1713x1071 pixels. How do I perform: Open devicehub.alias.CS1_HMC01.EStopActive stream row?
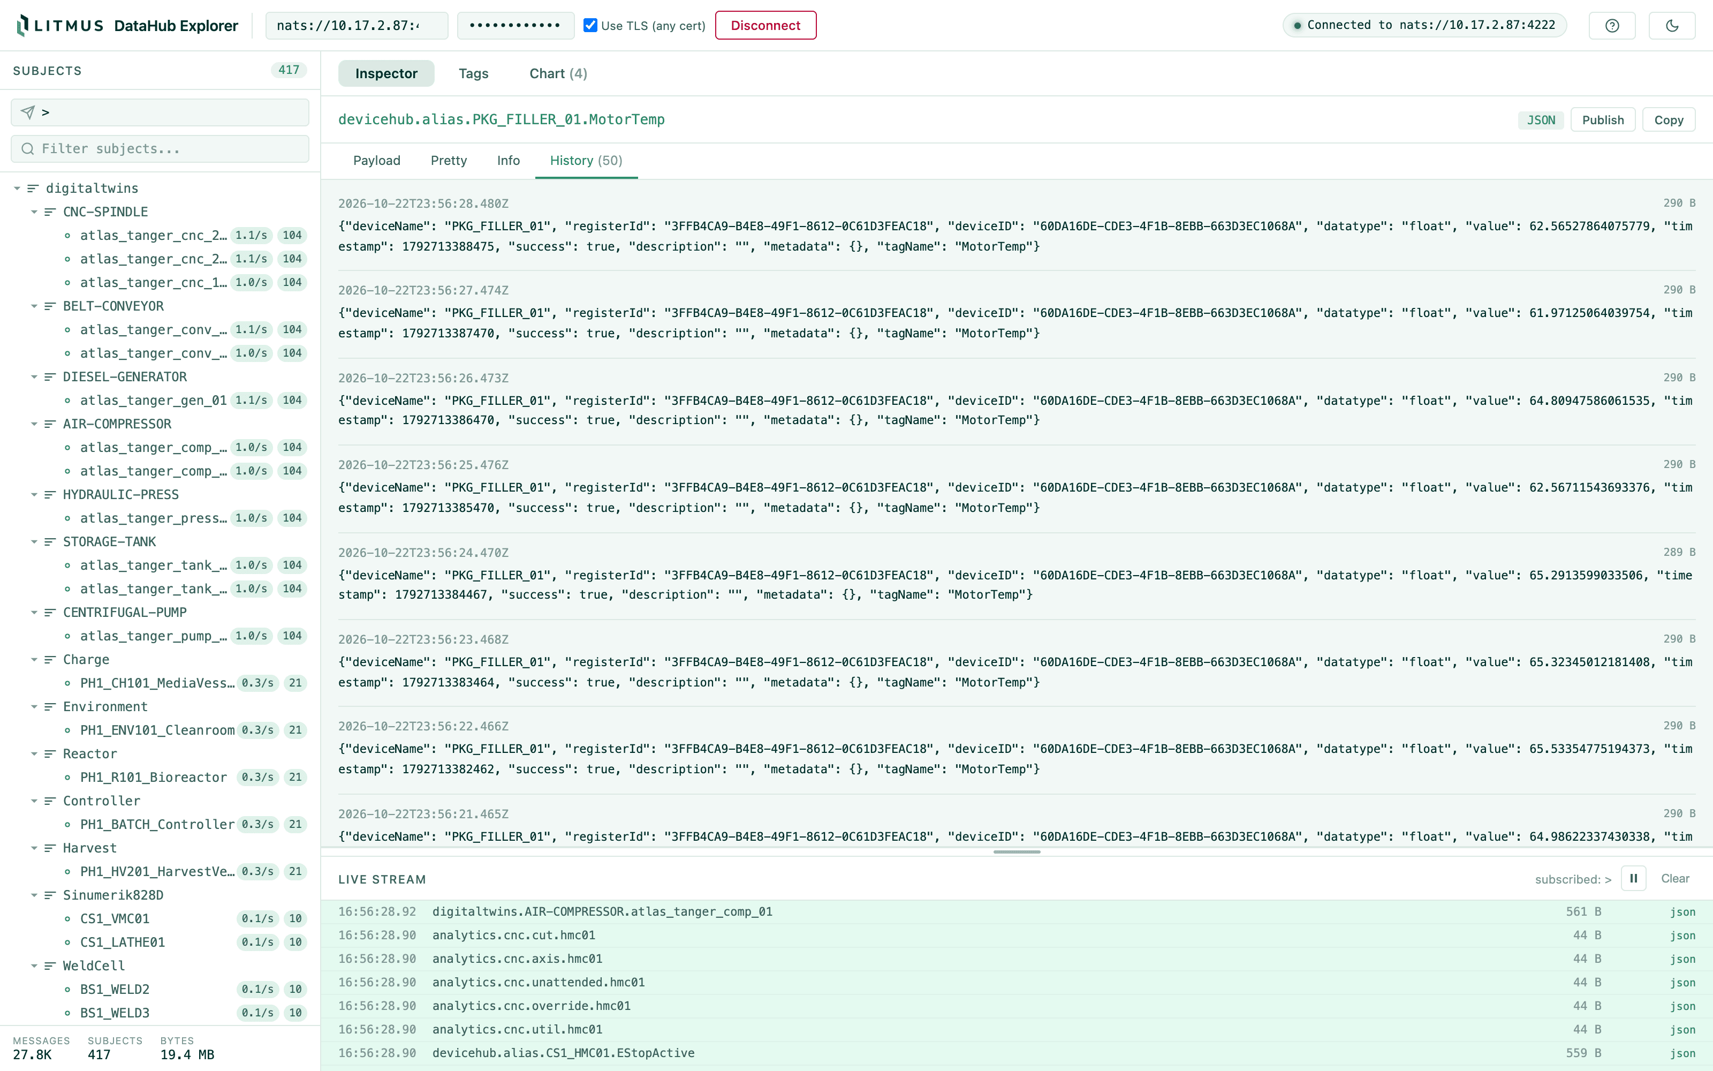point(1017,1053)
